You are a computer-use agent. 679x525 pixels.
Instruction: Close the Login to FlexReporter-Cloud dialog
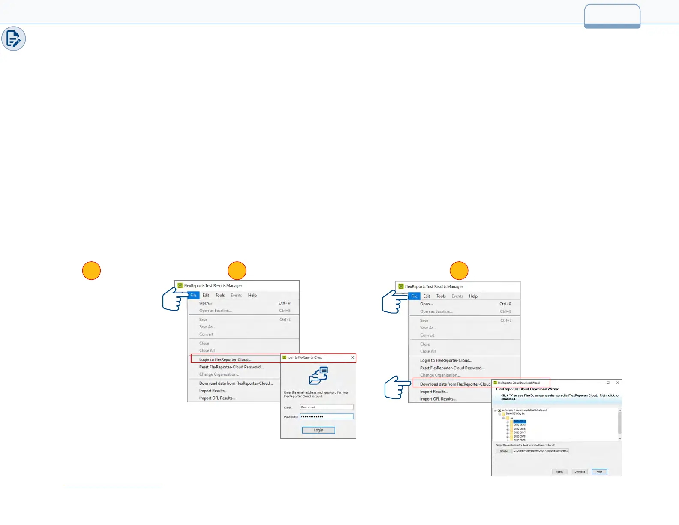coord(352,357)
